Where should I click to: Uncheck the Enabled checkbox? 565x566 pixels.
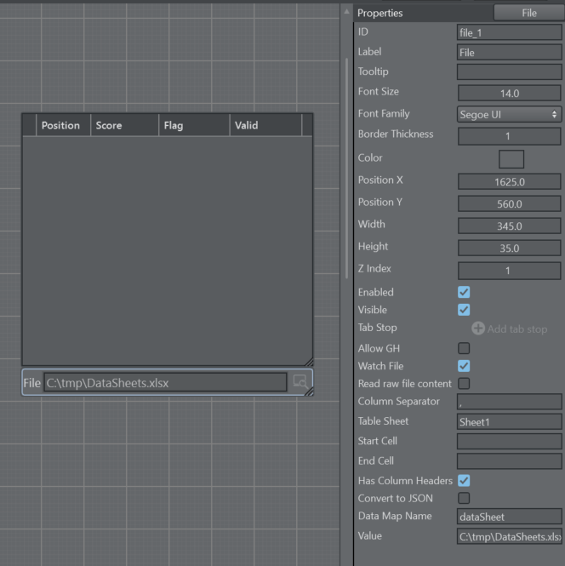pos(464,292)
